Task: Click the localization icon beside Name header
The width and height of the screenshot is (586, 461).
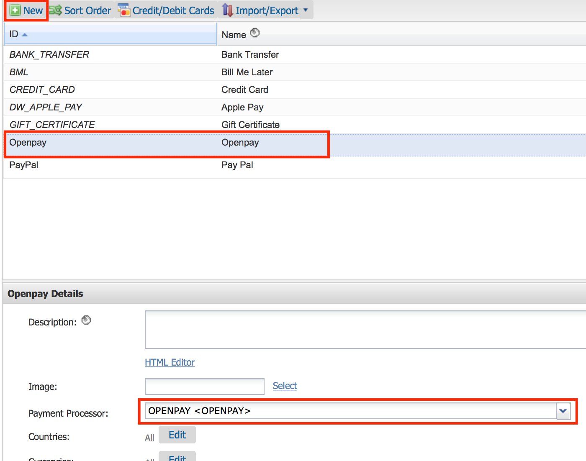Action: tap(255, 33)
